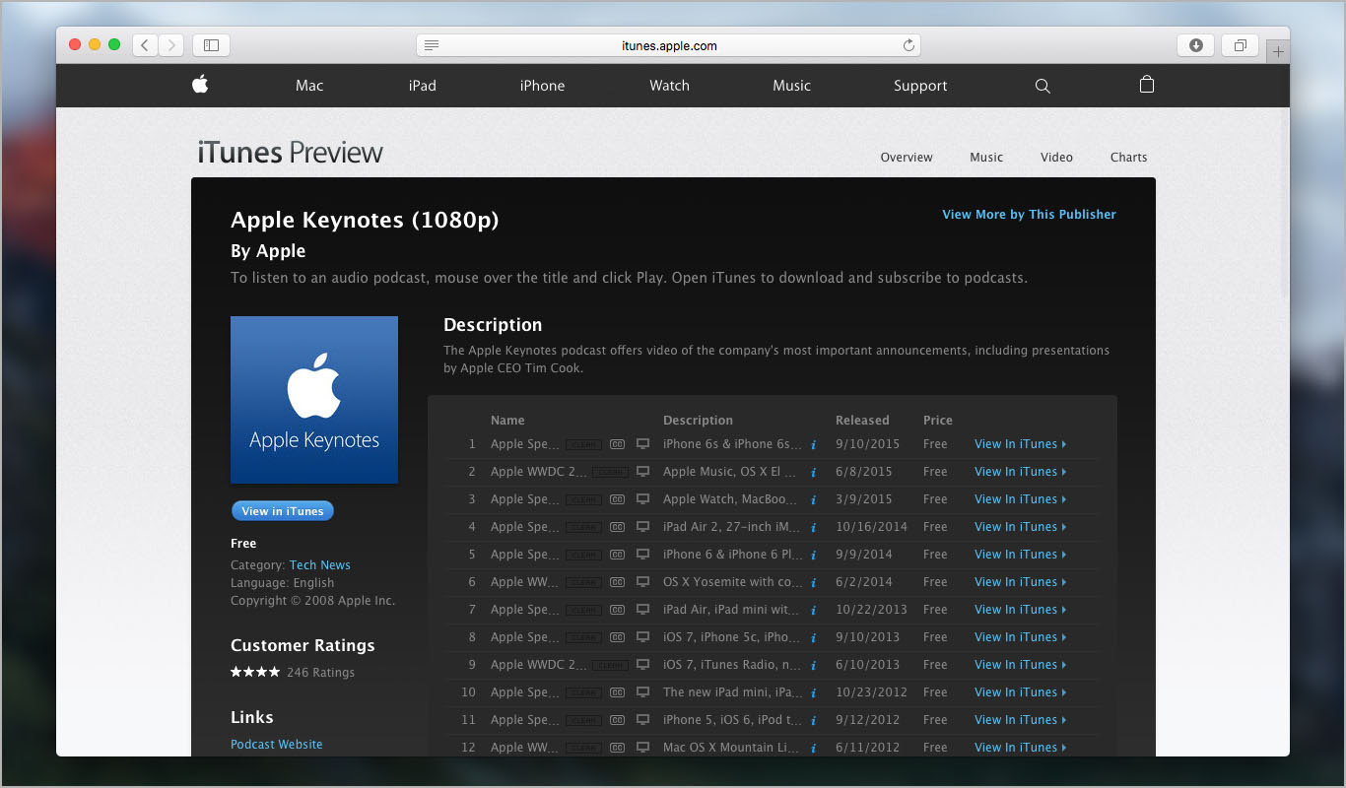The height and width of the screenshot is (788, 1346).
Task: Switch to iTunes Preview Overview tab
Action: (x=907, y=157)
